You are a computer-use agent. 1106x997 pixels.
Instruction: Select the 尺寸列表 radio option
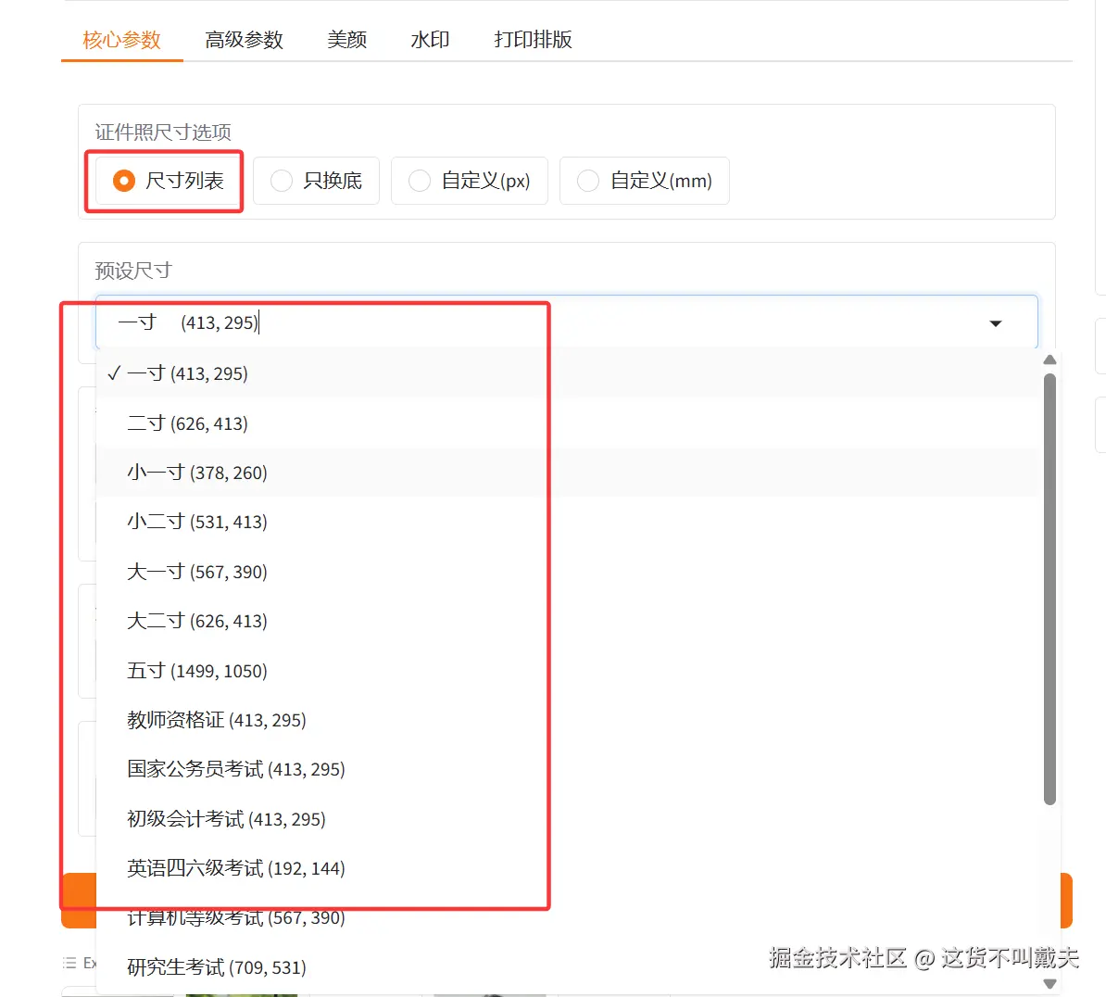point(169,182)
